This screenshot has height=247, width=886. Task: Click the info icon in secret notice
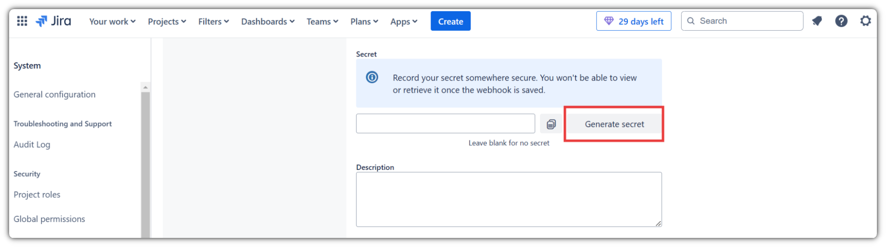(372, 77)
